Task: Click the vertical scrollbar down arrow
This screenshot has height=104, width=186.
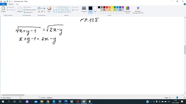Action: coord(185,93)
